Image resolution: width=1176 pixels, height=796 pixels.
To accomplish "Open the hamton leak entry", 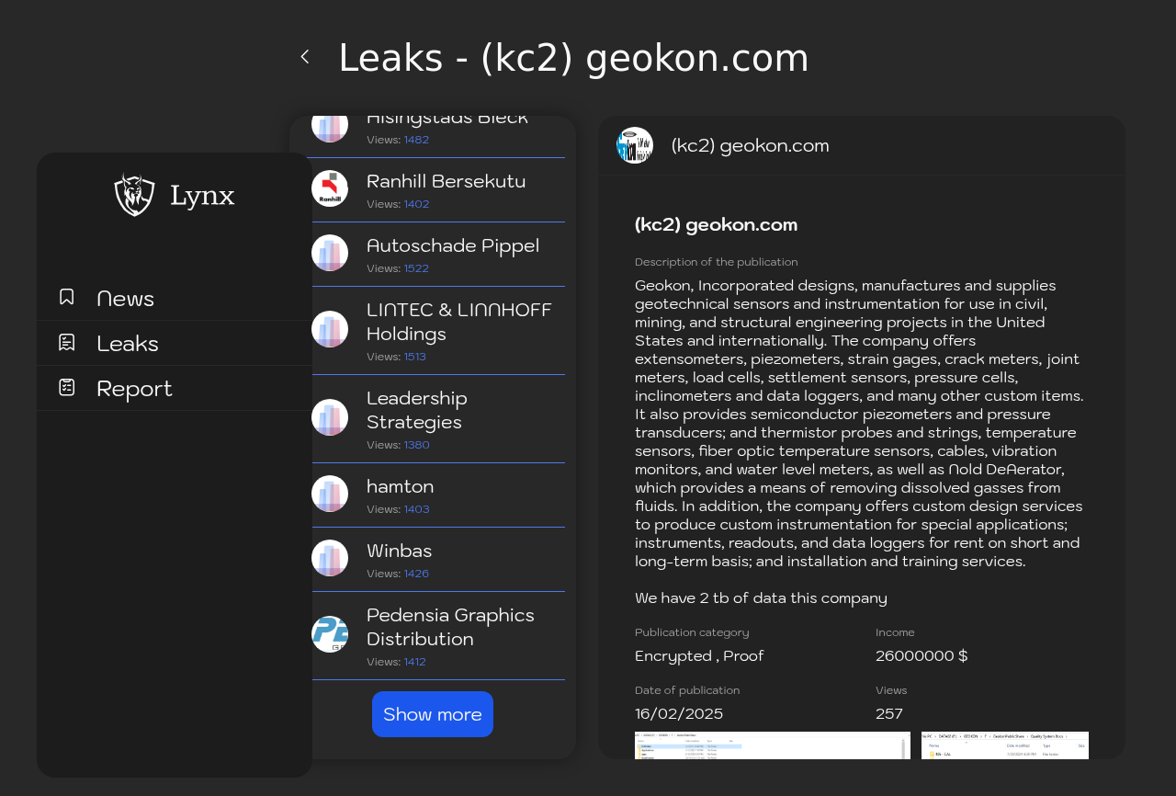I will (438, 495).
